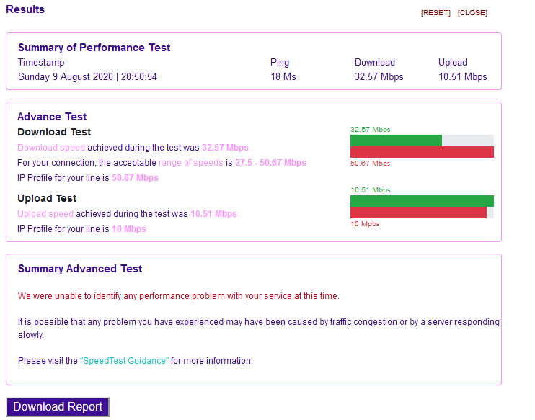The image size is (535, 420).
Task: Click the red 'unable to identify' message
Action: click(x=178, y=296)
